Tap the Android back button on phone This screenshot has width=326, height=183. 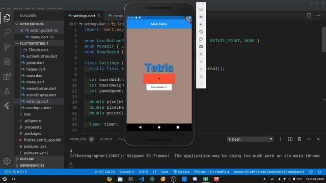tap(140, 127)
